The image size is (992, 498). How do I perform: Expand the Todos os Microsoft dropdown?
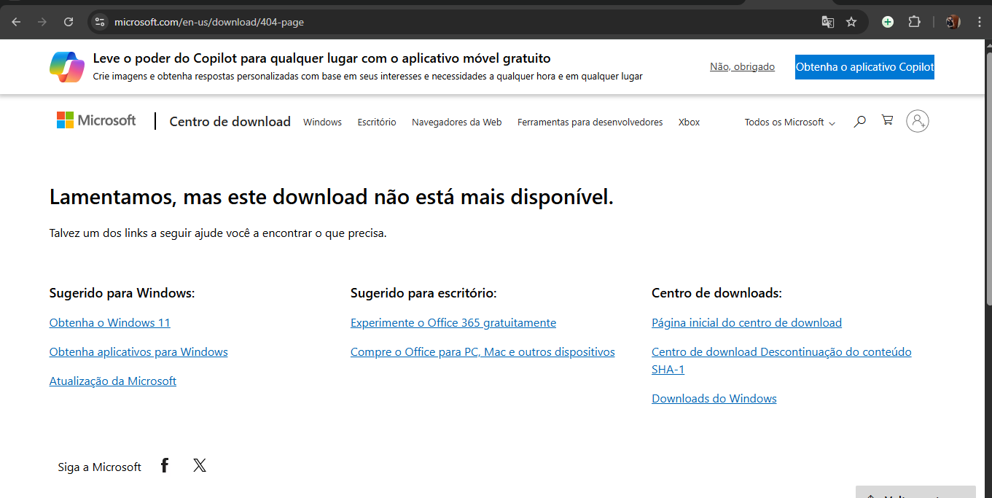(x=789, y=122)
